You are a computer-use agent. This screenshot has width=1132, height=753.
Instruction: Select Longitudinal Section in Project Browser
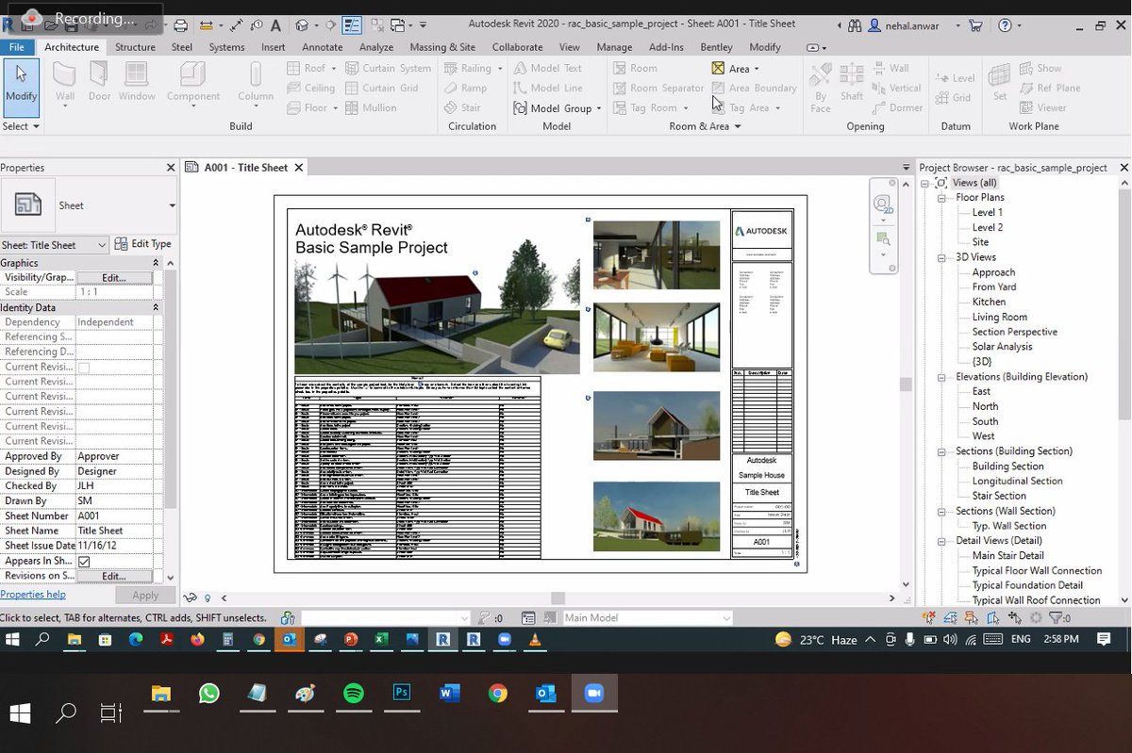point(1017,482)
